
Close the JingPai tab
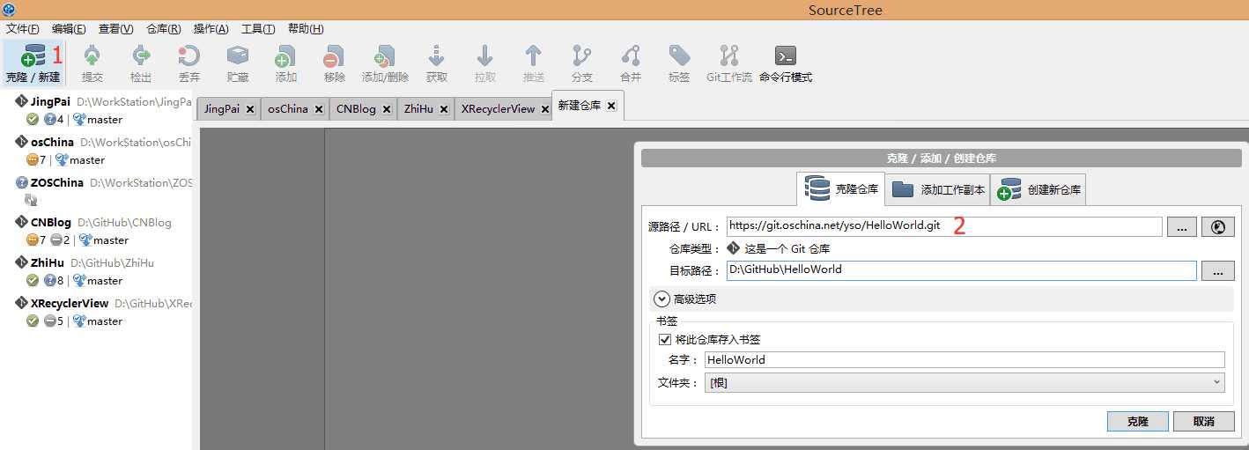[250, 109]
